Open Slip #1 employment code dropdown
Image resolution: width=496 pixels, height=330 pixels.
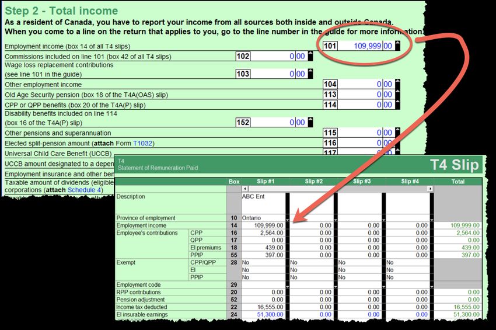tap(288, 286)
